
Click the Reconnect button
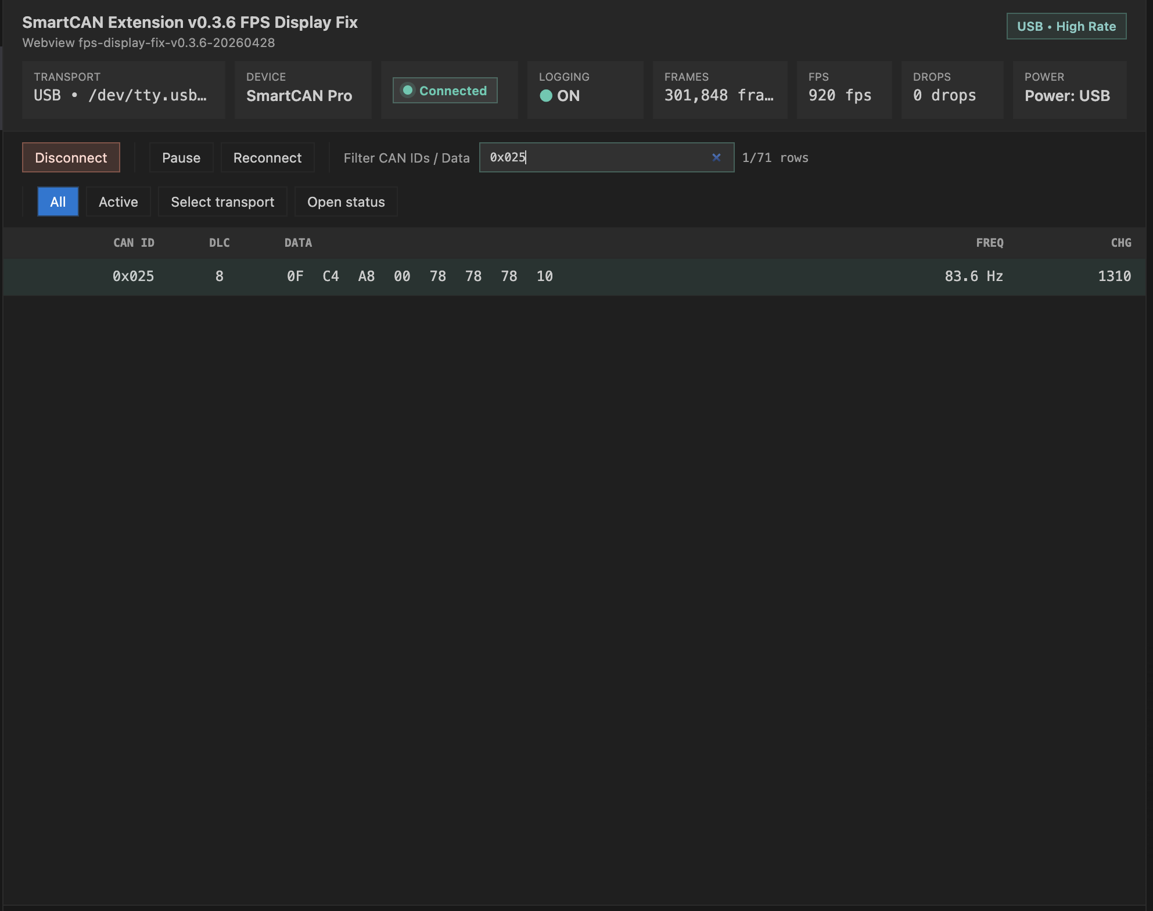pyautogui.click(x=267, y=158)
